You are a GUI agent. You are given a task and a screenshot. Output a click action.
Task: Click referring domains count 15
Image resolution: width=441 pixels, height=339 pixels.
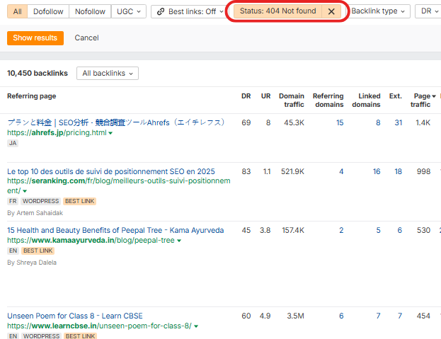340,122
